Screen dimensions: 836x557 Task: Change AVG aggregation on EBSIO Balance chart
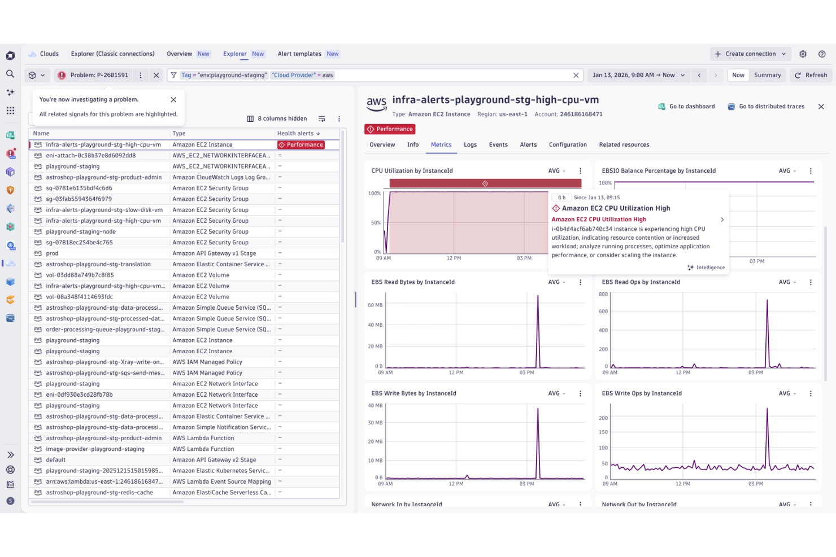[x=787, y=171]
